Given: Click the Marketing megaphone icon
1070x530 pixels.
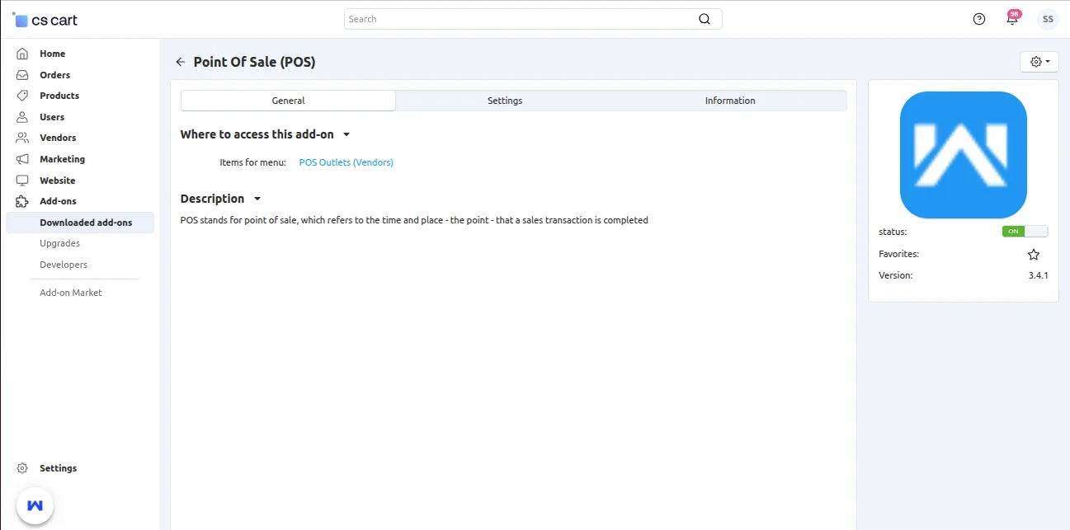Looking at the screenshot, I should pos(22,159).
